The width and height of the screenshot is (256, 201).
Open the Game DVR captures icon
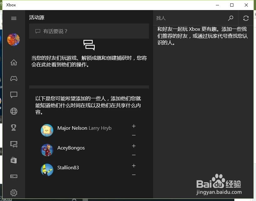point(14,144)
